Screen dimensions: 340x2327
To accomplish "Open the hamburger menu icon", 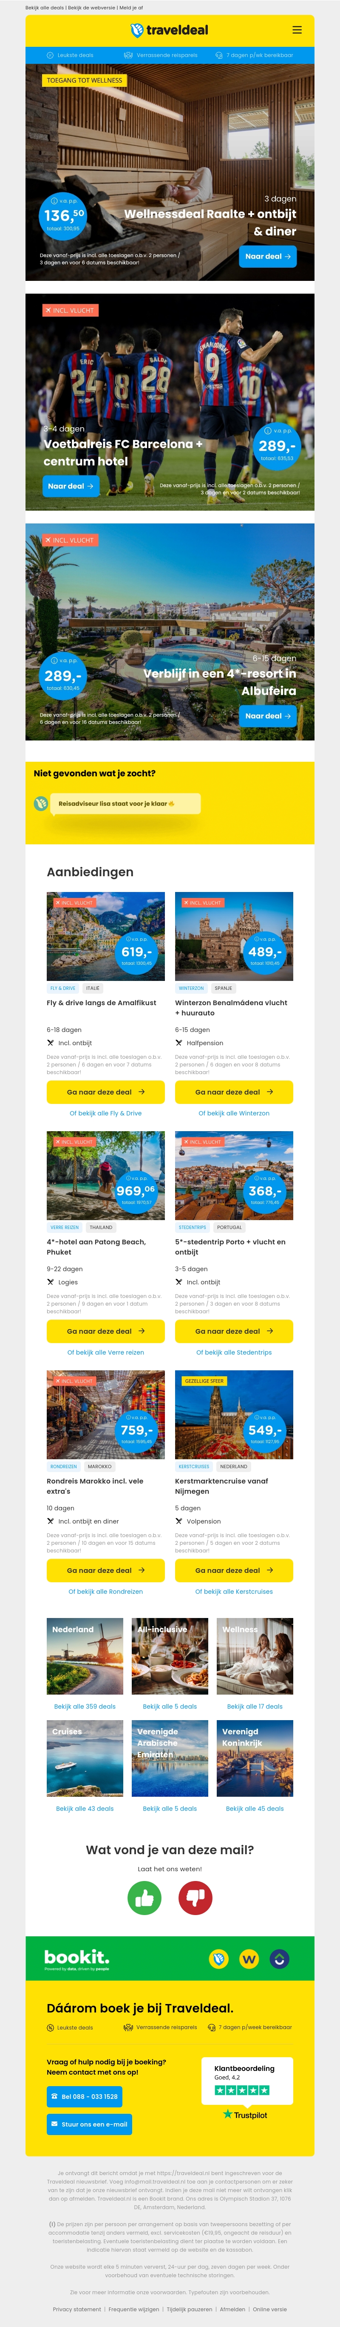I will [x=297, y=30].
